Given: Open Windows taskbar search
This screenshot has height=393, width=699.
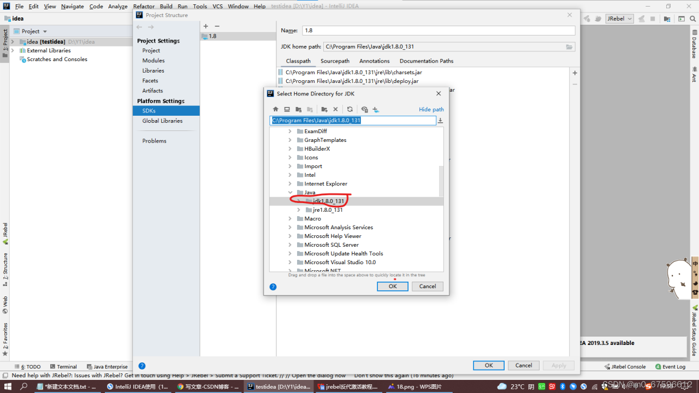Looking at the screenshot, I should tap(24, 386).
